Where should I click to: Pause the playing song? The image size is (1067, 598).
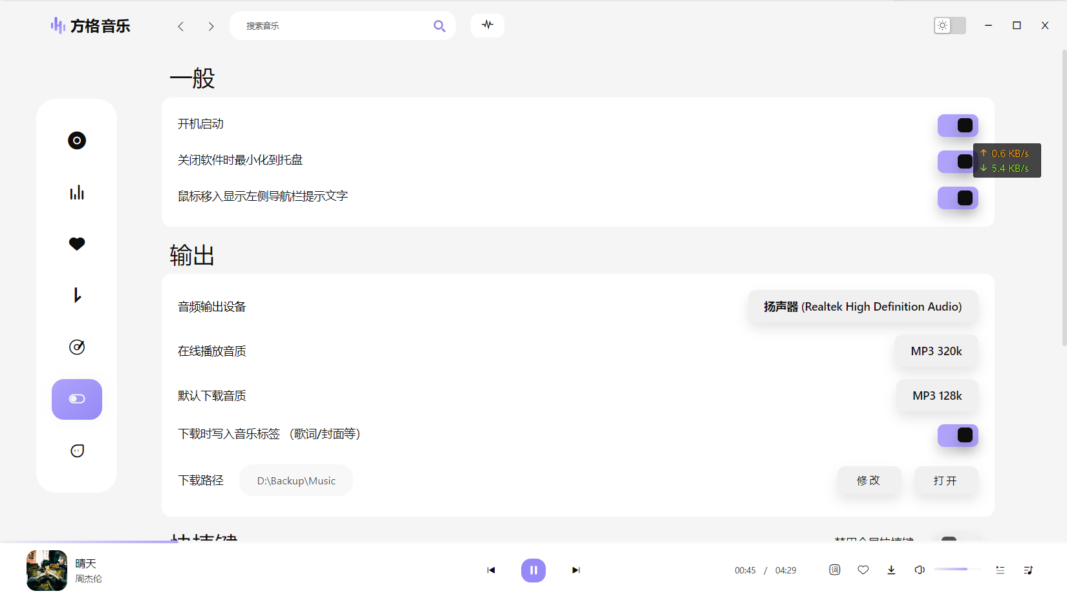pyautogui.click(x=533, y=570)
